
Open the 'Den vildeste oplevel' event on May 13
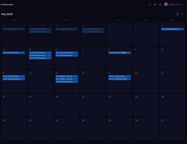coord(67,82)
